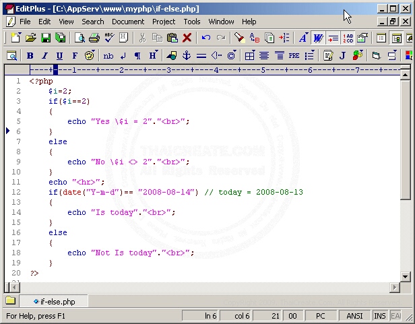This screenshot has height=324, width=415.
Task: Select the if-else.php document tab
Action: click(54, 302)
